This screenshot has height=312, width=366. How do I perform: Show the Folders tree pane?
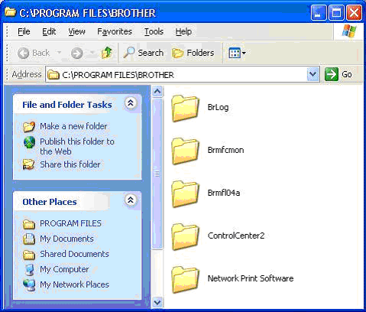point(193,53)
